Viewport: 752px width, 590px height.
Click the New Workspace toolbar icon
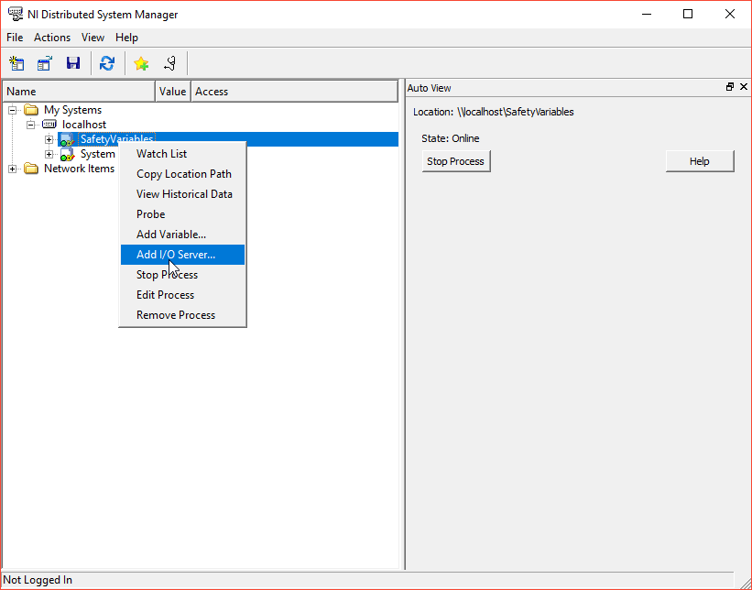(16, 63)
